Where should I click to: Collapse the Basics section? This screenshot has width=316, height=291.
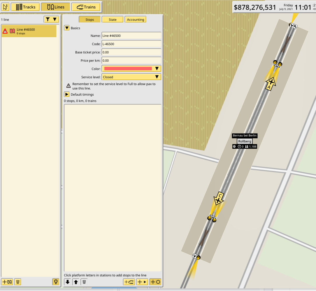[x=67, y=28]
